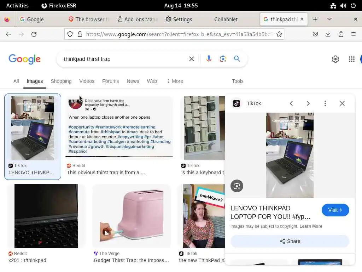Submit search with magnifier icon
Screen dimensions: 362x272
click(x=237, y=59)
